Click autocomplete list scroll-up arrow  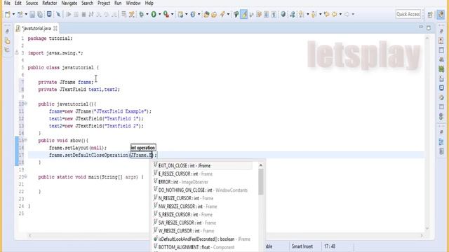[260, 165]
